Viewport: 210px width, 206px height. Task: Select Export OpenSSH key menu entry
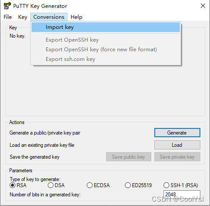[106, 40]
